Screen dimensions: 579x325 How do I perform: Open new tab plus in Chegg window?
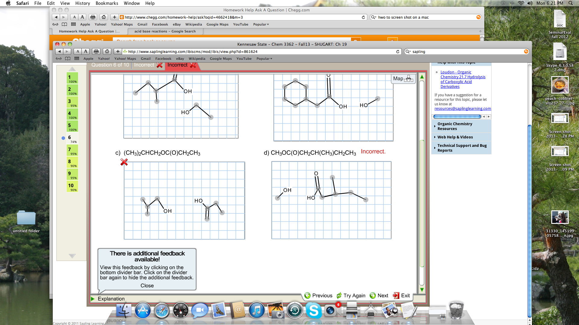(480, 31)
